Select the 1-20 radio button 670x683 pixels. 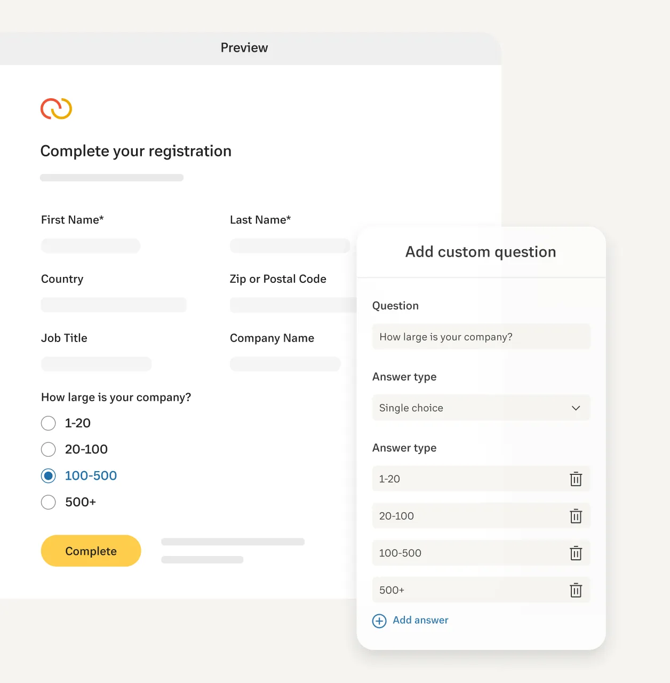tap(49, 423)
